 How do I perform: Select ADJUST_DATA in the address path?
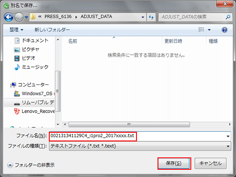click(x=96, y=16)
